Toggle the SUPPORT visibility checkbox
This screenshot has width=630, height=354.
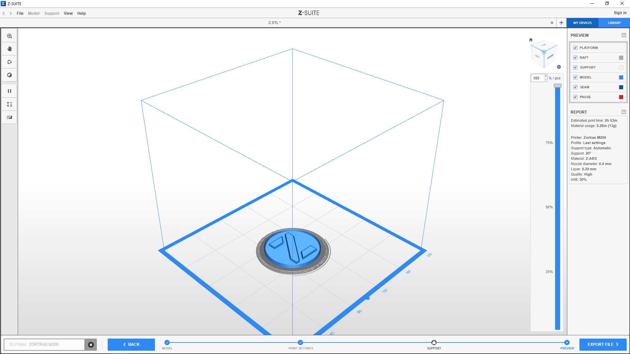[575, 68]
